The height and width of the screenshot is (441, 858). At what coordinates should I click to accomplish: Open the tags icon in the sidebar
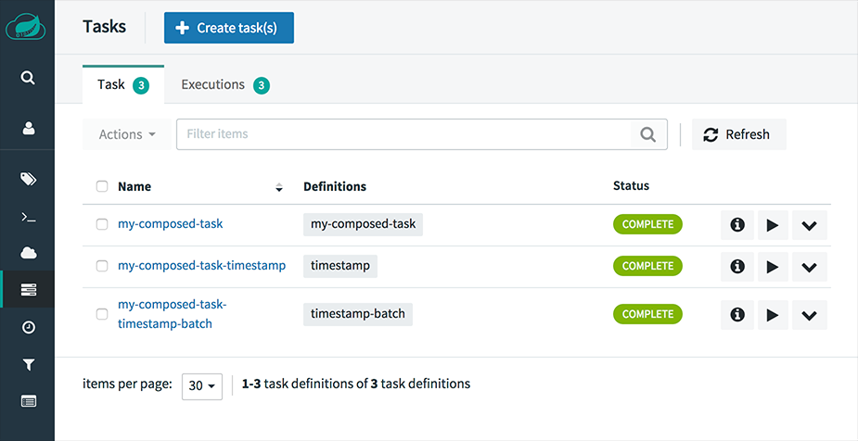click(28, 179)
